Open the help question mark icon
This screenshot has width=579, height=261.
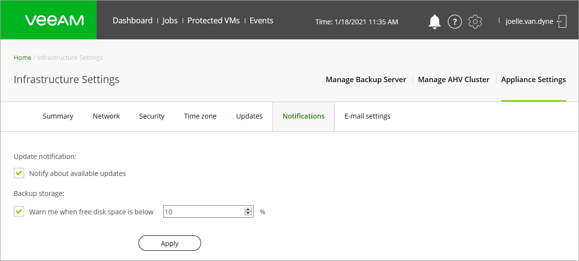point(455,21)
